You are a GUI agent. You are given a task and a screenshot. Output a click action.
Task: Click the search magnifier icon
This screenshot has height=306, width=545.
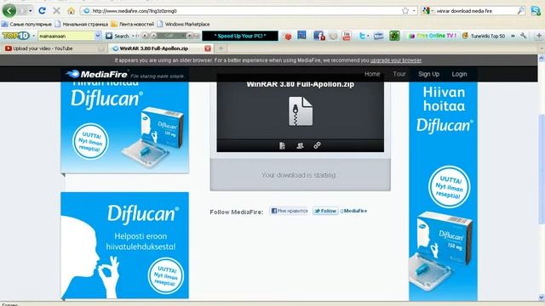pos(520,11)
